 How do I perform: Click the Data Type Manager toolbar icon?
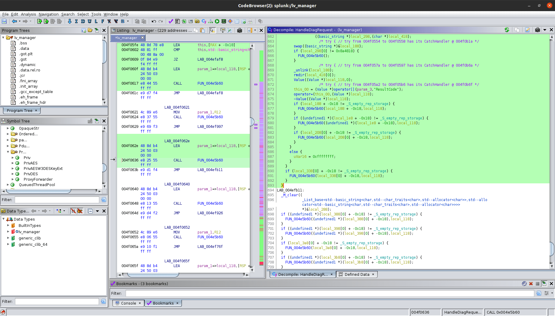[x=197, y=21]
